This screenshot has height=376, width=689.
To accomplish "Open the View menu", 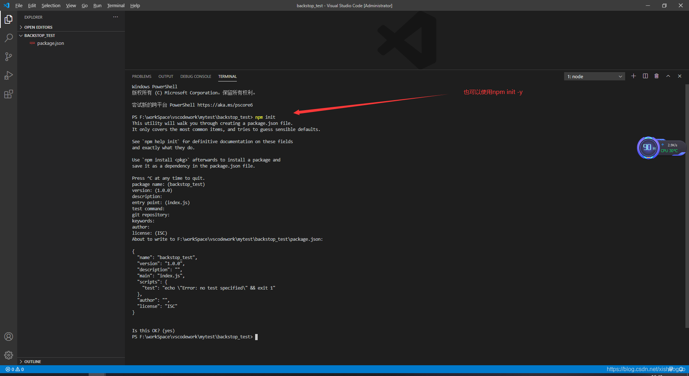I will 71,5.
